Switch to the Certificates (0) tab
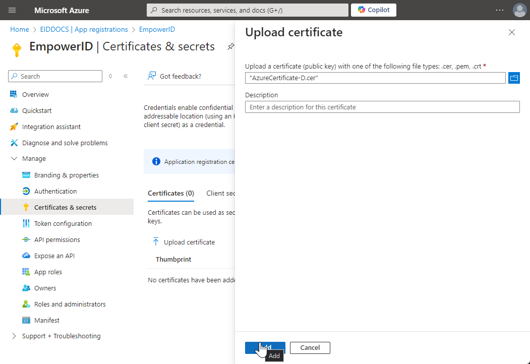This screenshot has width=530, height=364. coord(170,193)
